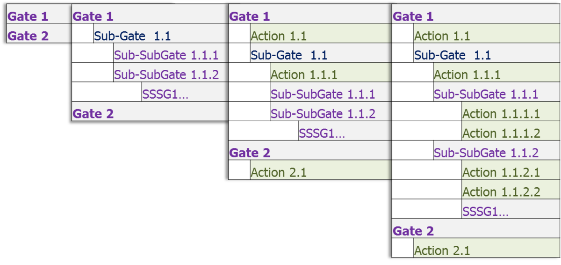
Task: Select SSSG1… in the second panel without actions
Action: [185, 94]
